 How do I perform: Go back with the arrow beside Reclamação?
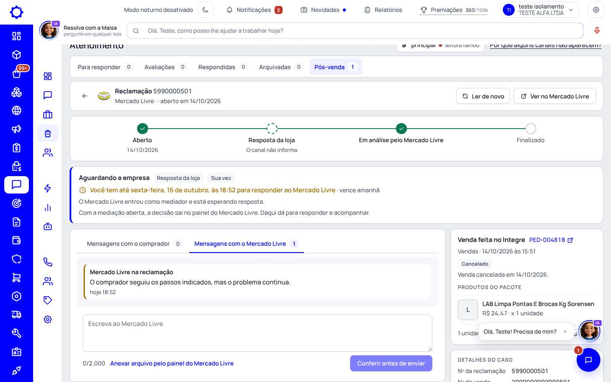[x=85, y=96]
